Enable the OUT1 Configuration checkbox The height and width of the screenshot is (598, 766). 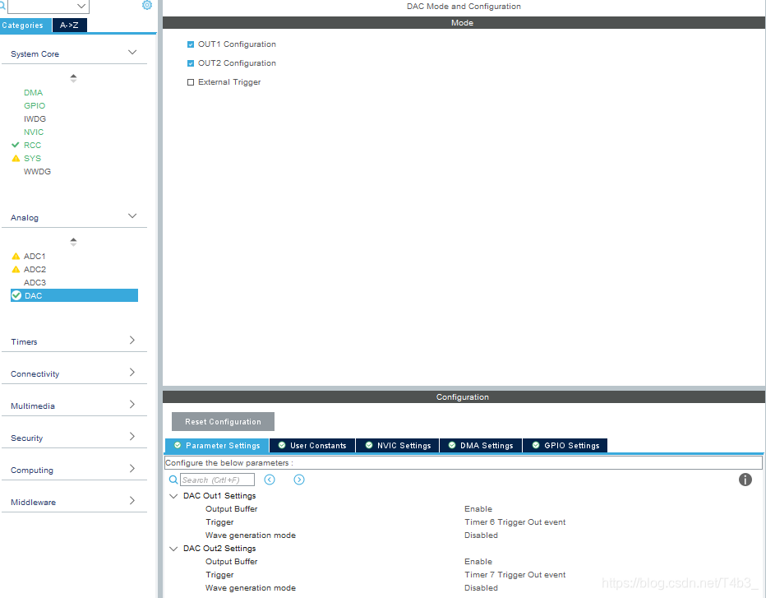191,44
